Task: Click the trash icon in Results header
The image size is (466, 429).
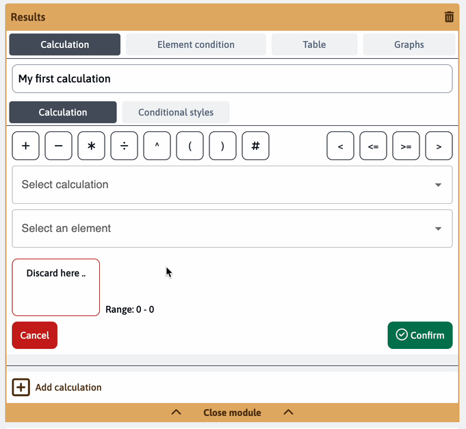Action: (449, 17)
